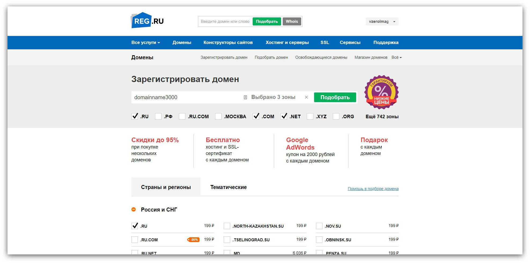530x263 pixels.
Task: Switch to the Тематические tab
Action: click(x=228, y=187)
